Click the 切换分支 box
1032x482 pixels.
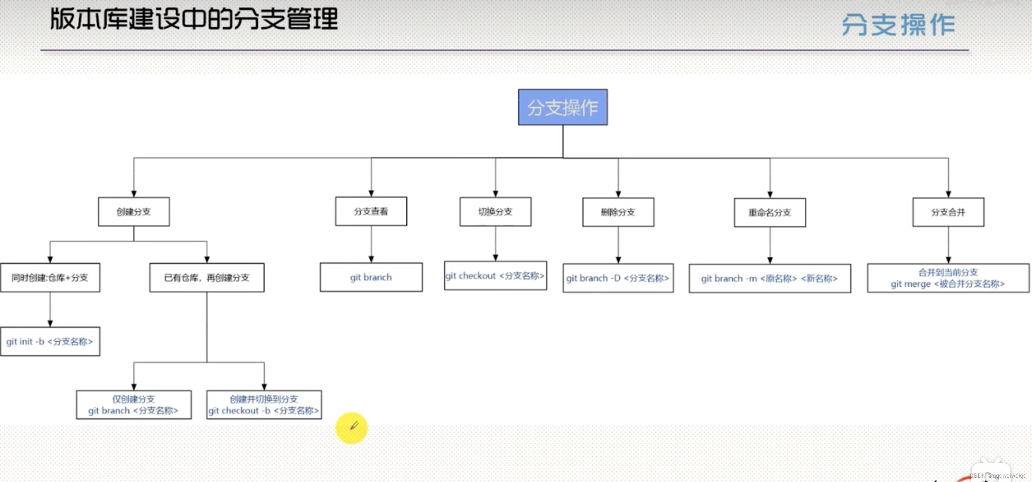point(495,212)
